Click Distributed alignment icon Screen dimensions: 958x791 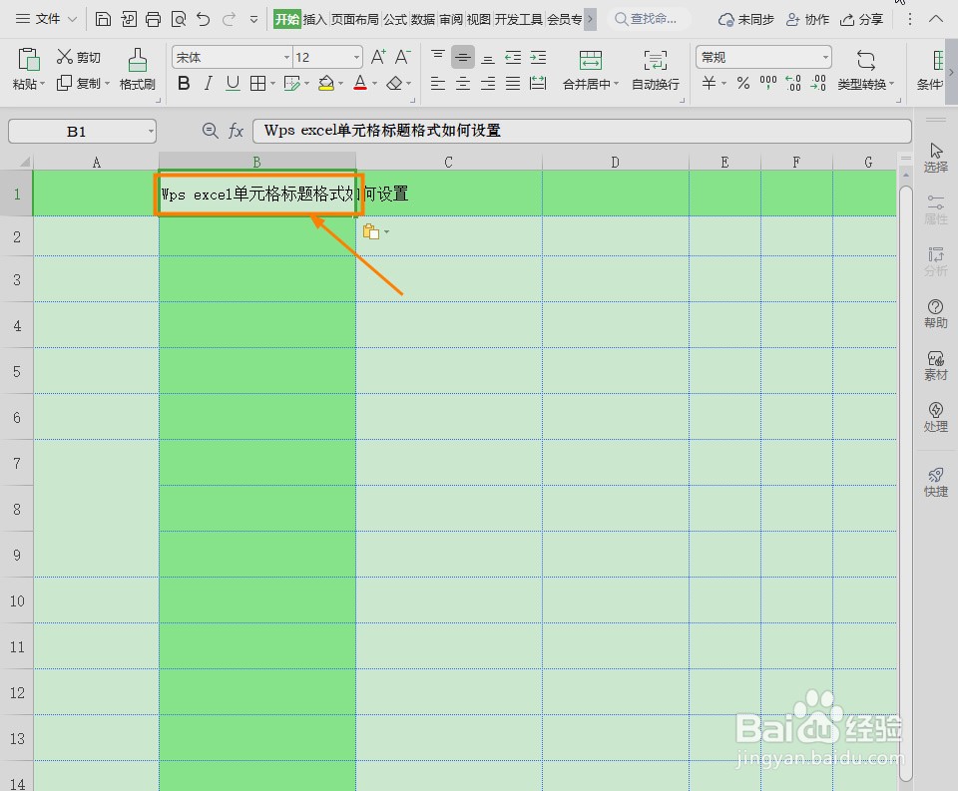[x=538, y=83]
